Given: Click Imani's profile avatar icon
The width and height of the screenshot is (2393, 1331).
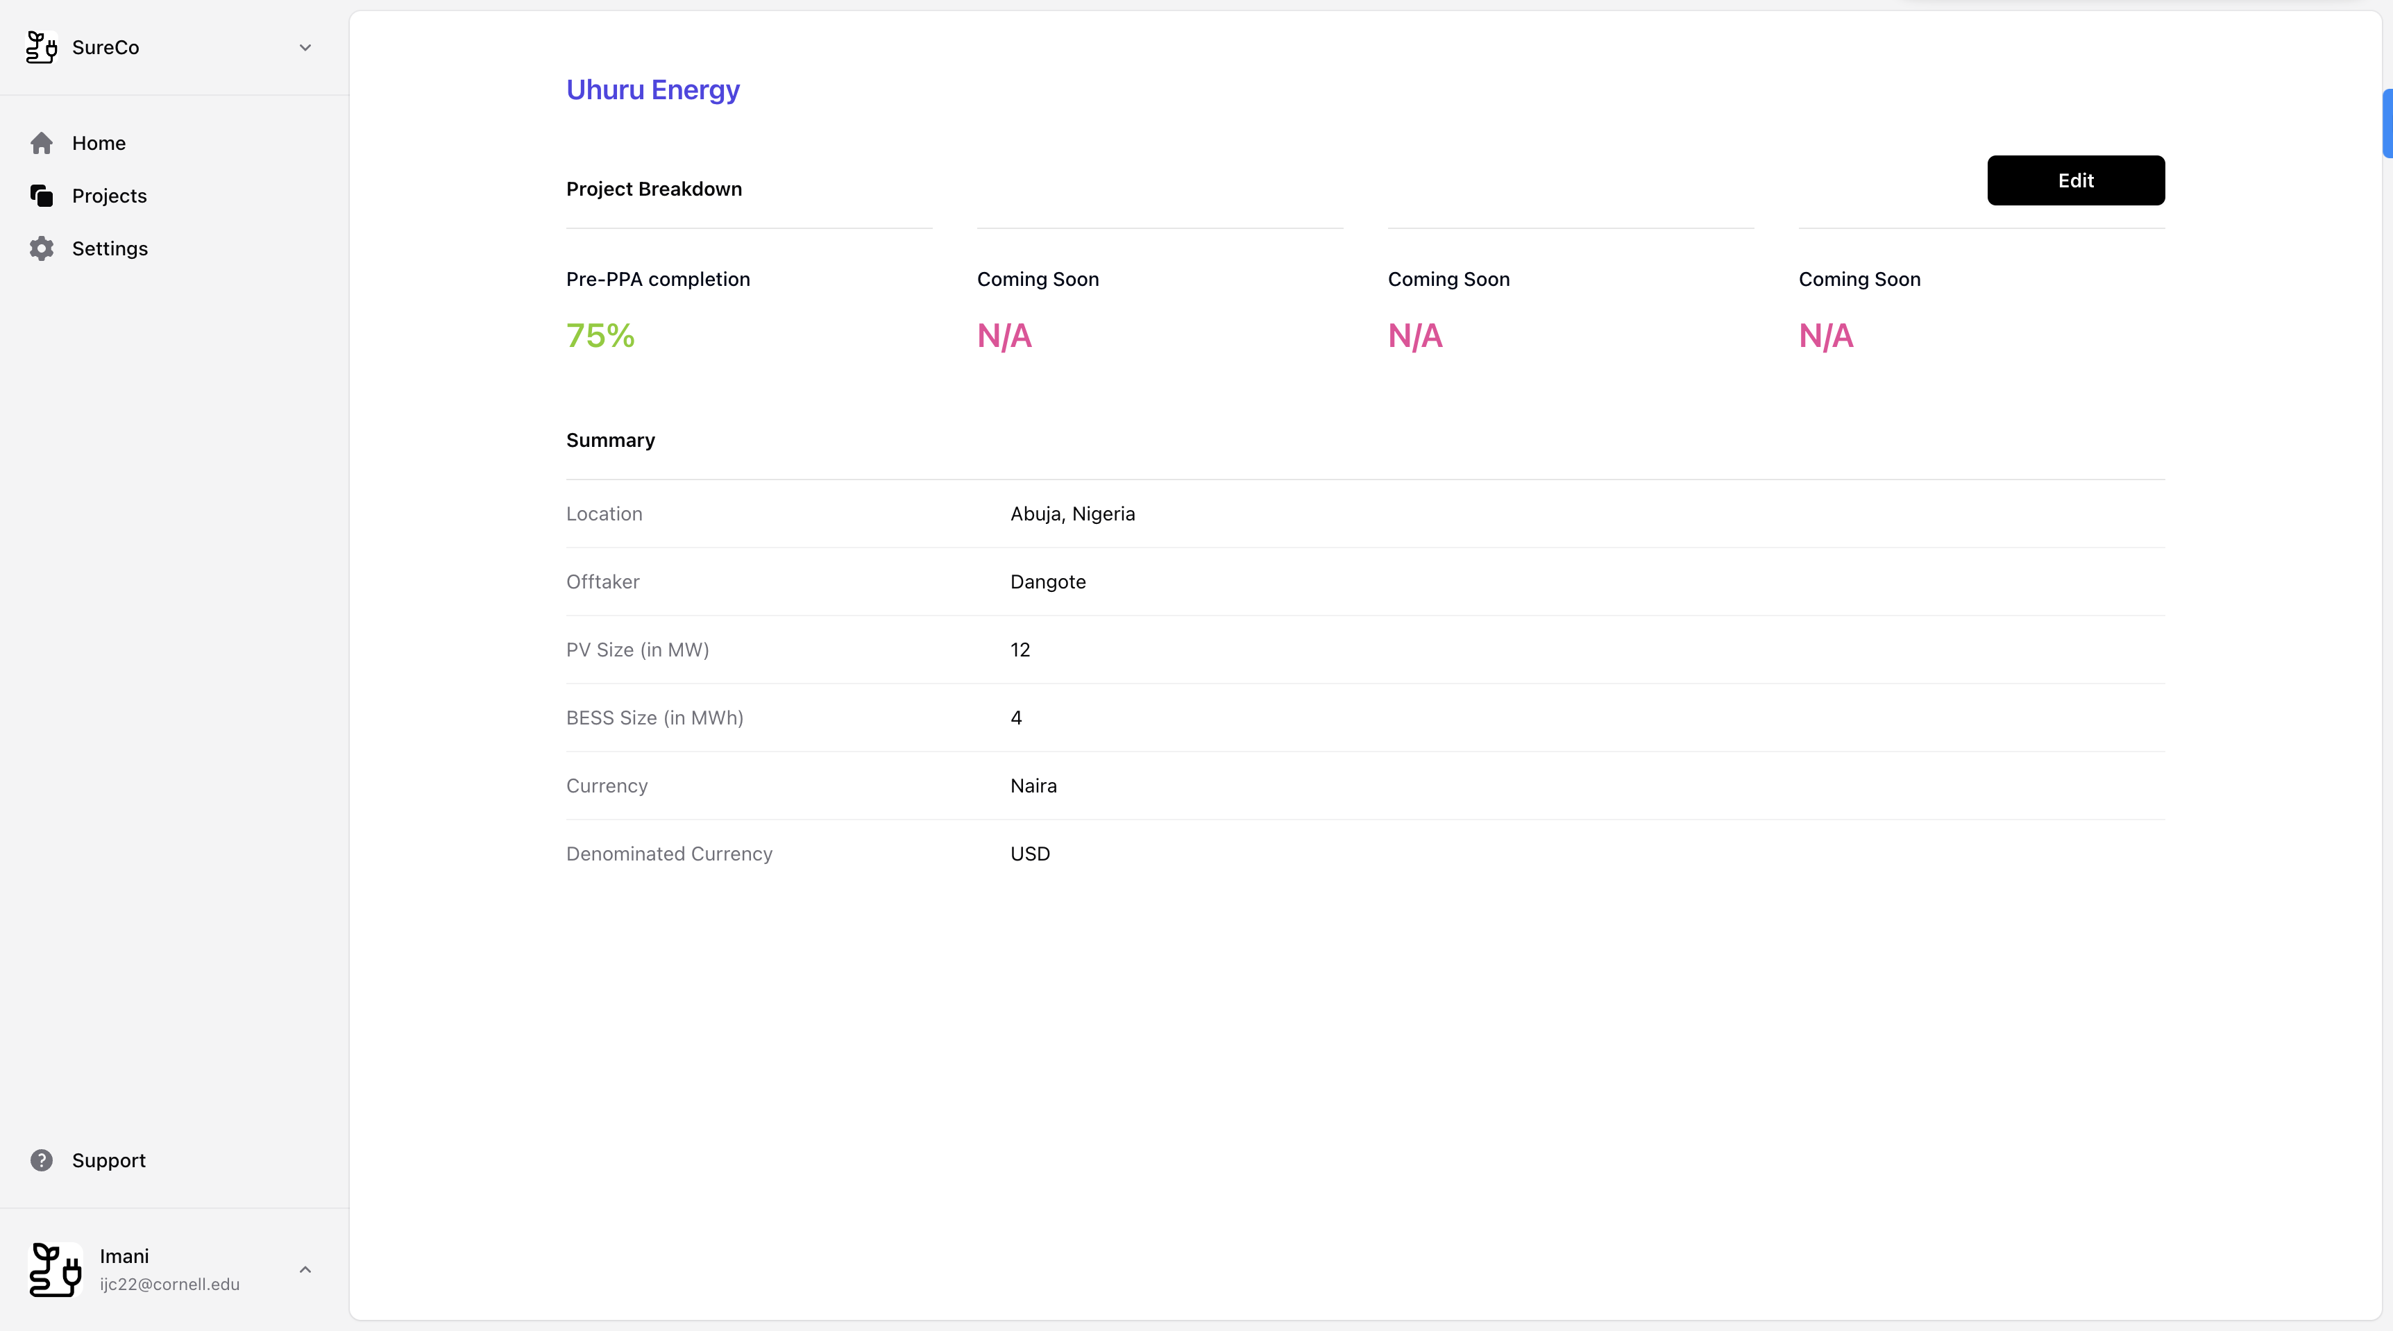Looking at the screenshot, I should point(56,1270).
